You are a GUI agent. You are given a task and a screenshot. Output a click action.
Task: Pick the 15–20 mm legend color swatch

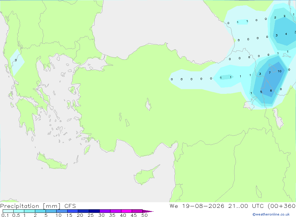pyautogui.click(x=73, y=211)
